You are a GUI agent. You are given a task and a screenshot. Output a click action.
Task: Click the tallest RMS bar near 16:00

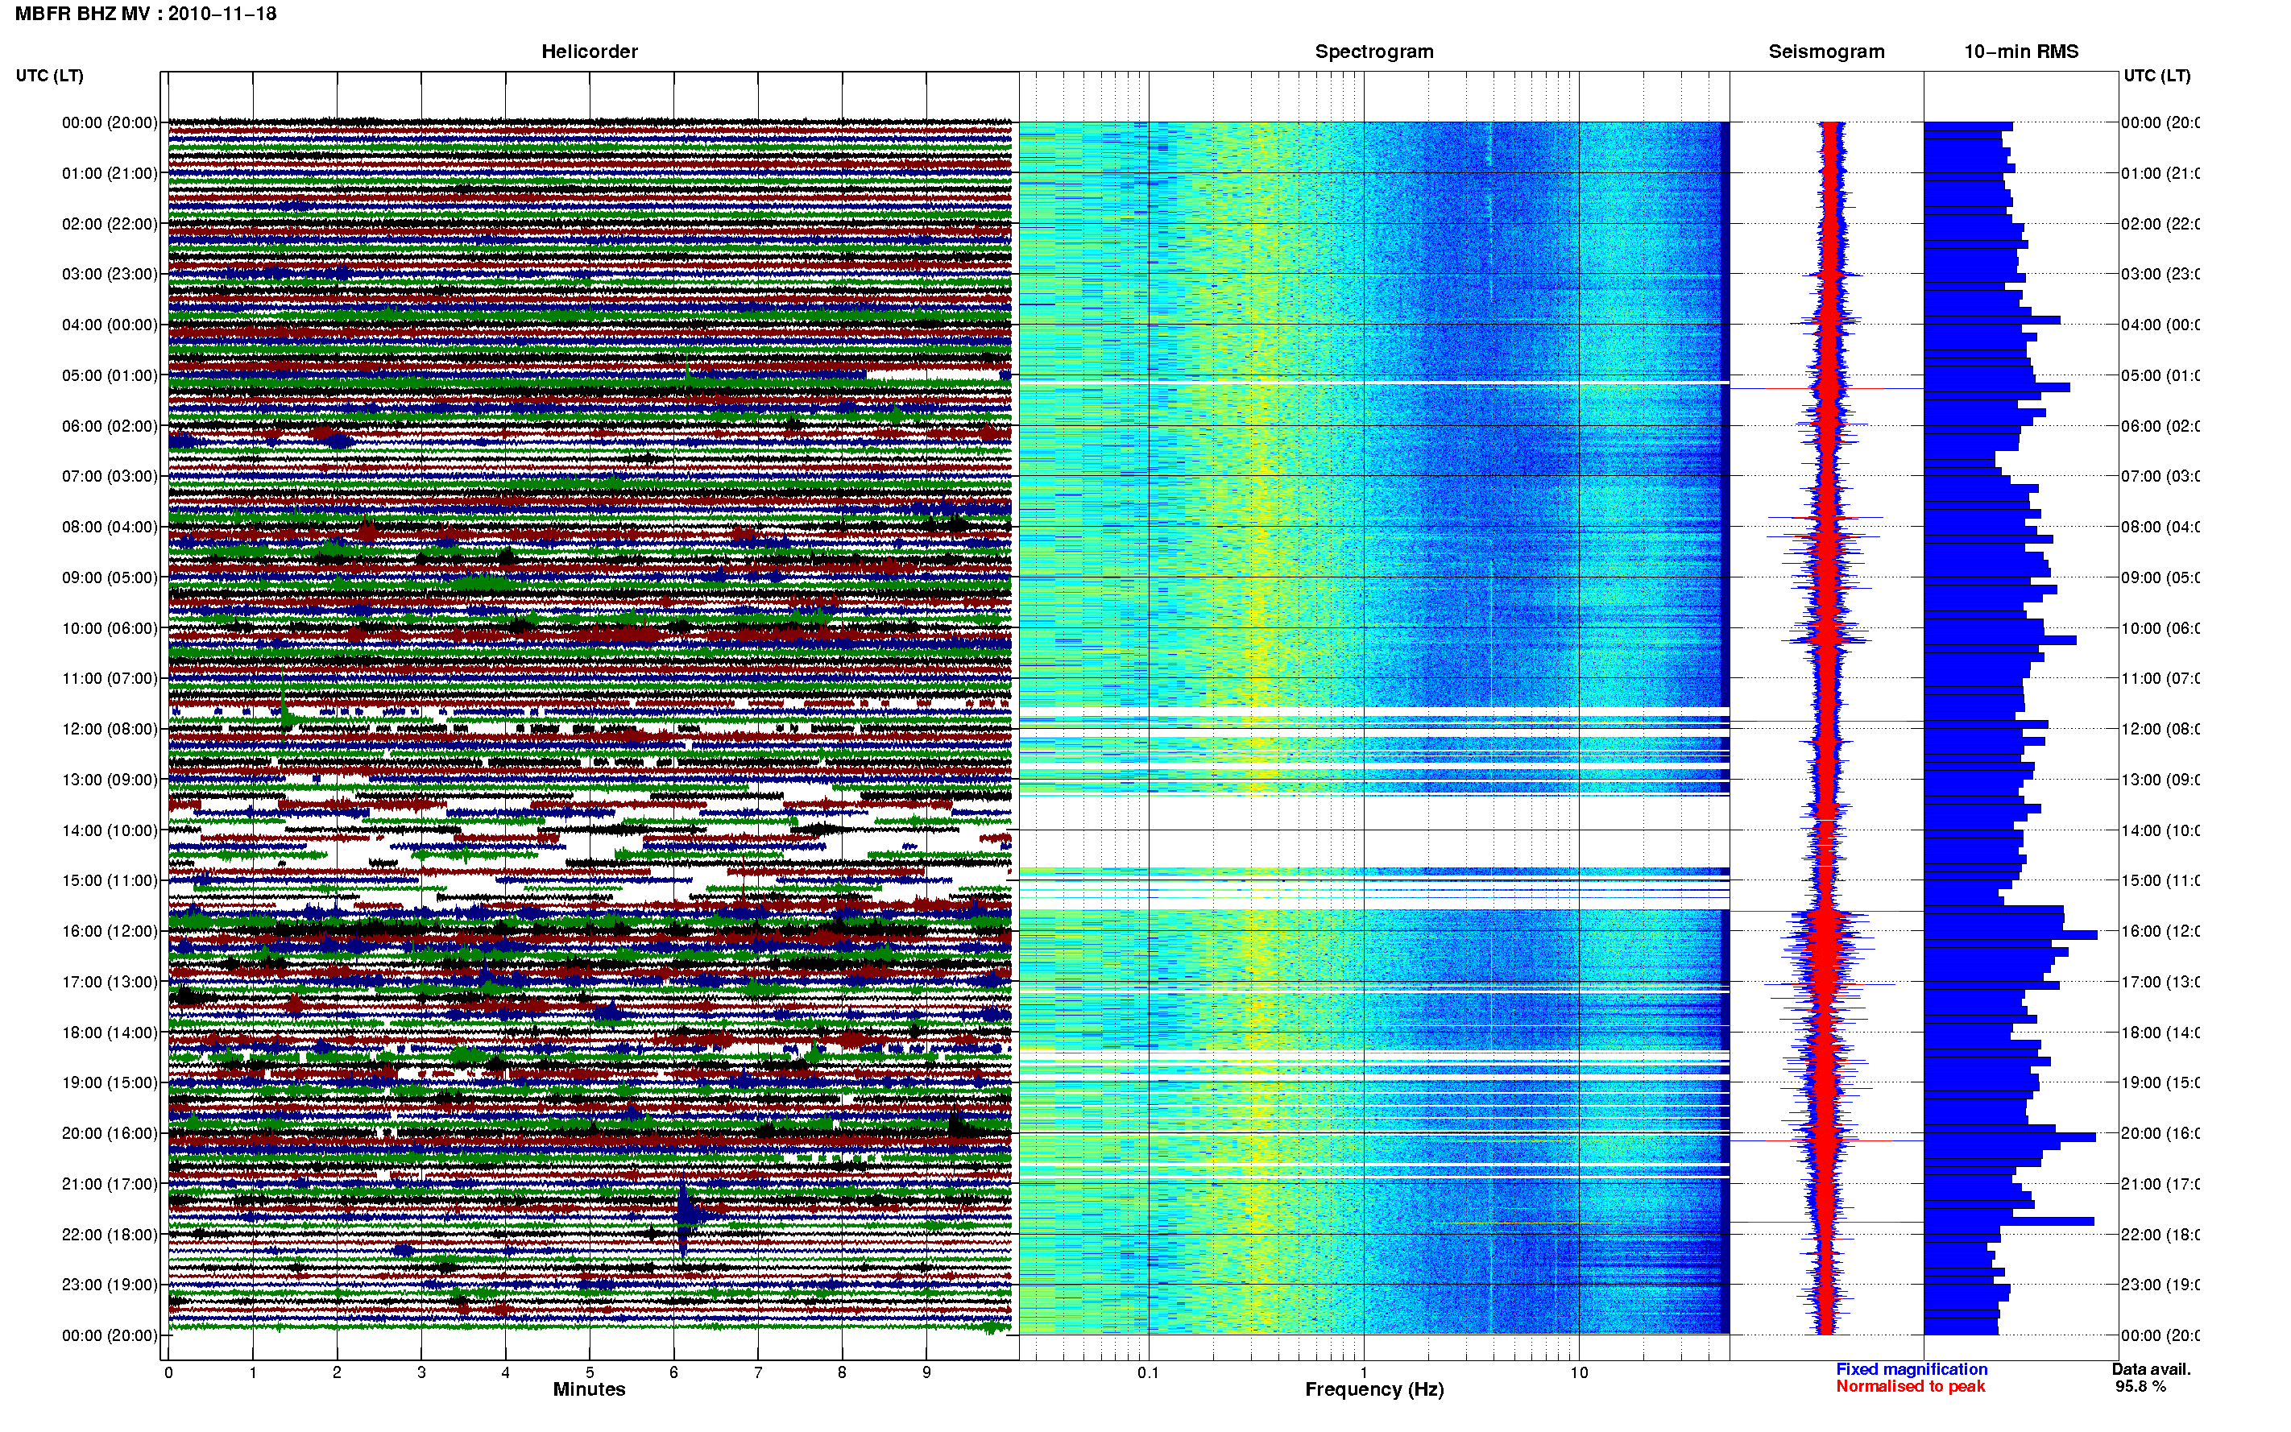(x=2011, y=935)
